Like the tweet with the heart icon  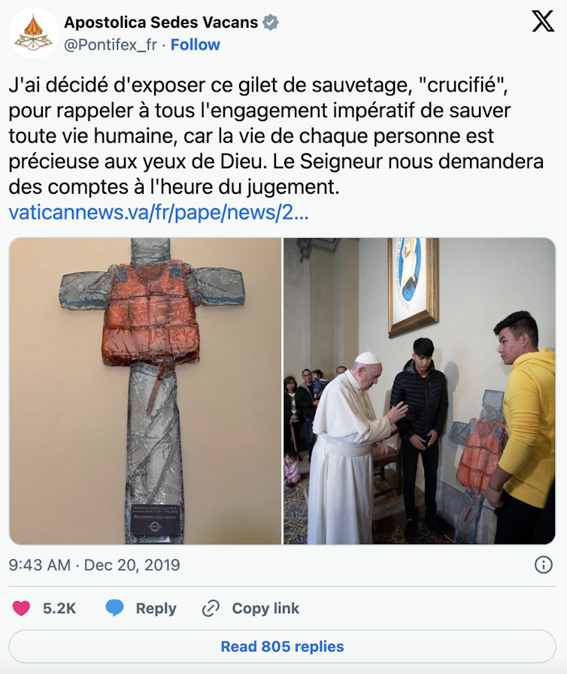(x=21, y=608)
